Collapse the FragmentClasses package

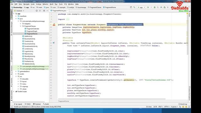[20, 26]
